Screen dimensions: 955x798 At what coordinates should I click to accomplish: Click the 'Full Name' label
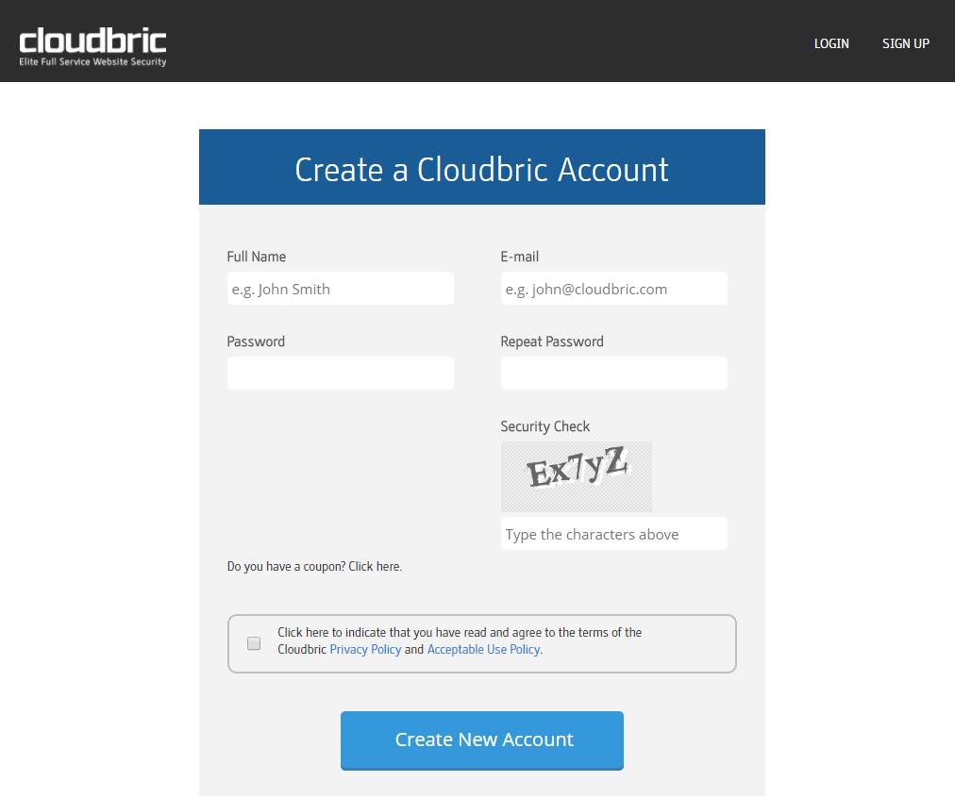click(257, 257)
